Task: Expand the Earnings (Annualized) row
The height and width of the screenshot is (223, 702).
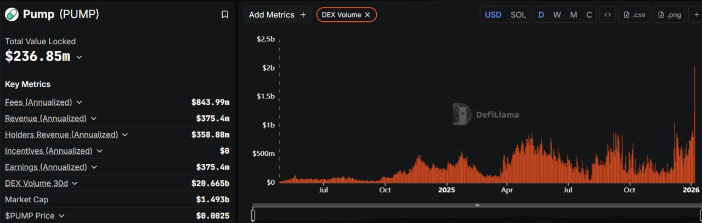Action: [94, 167]
